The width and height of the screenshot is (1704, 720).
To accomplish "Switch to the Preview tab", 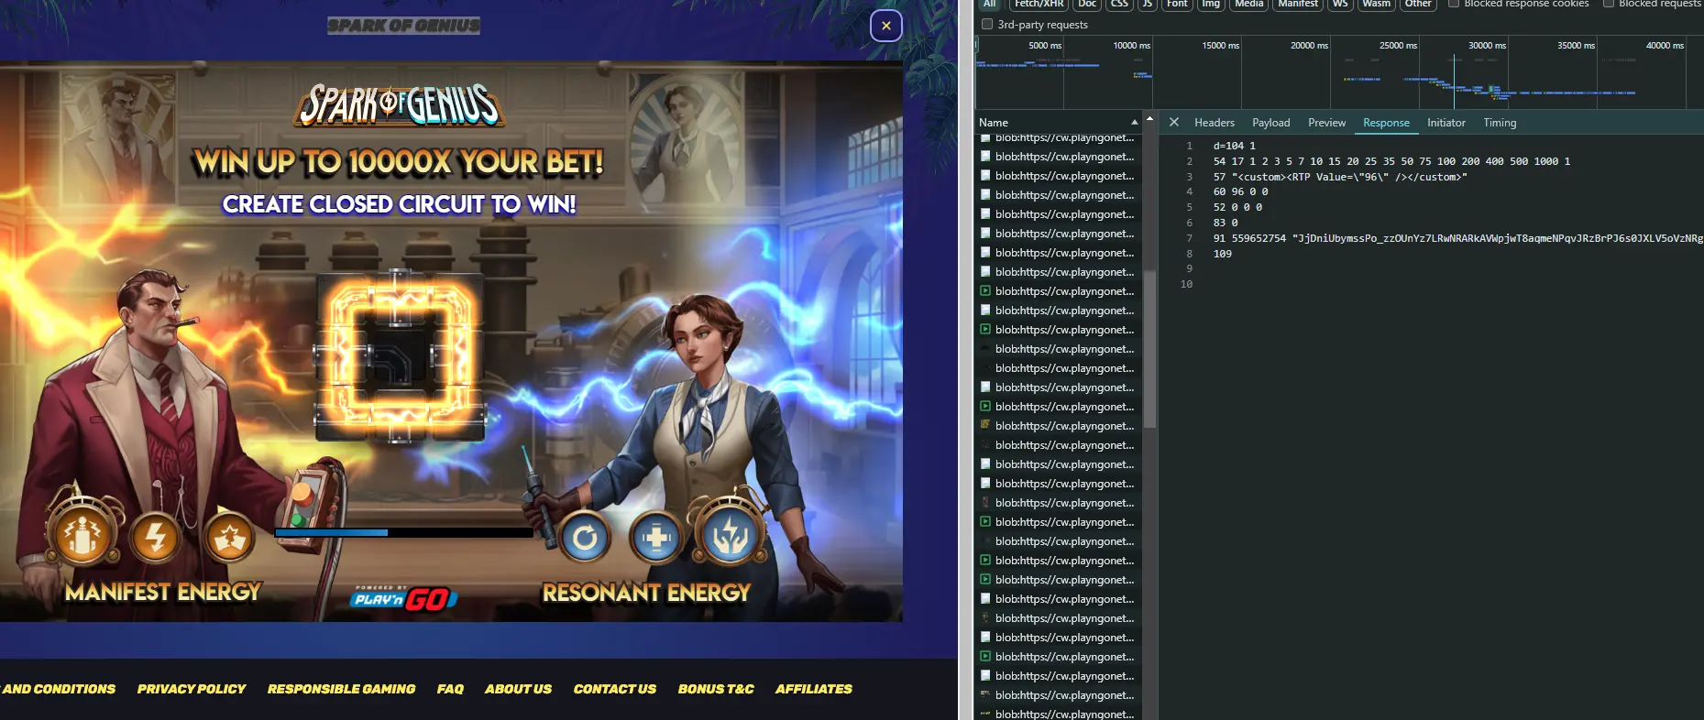I will [1326, 123].
